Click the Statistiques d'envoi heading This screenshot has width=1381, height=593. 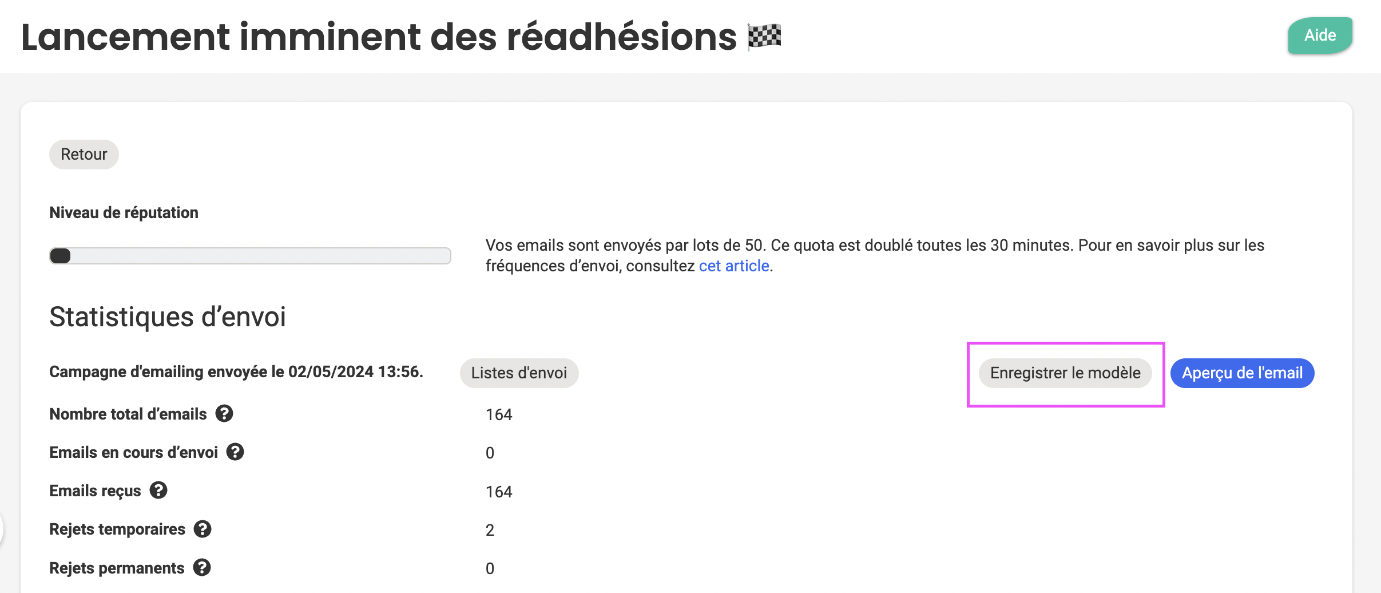tap(168, 317)
